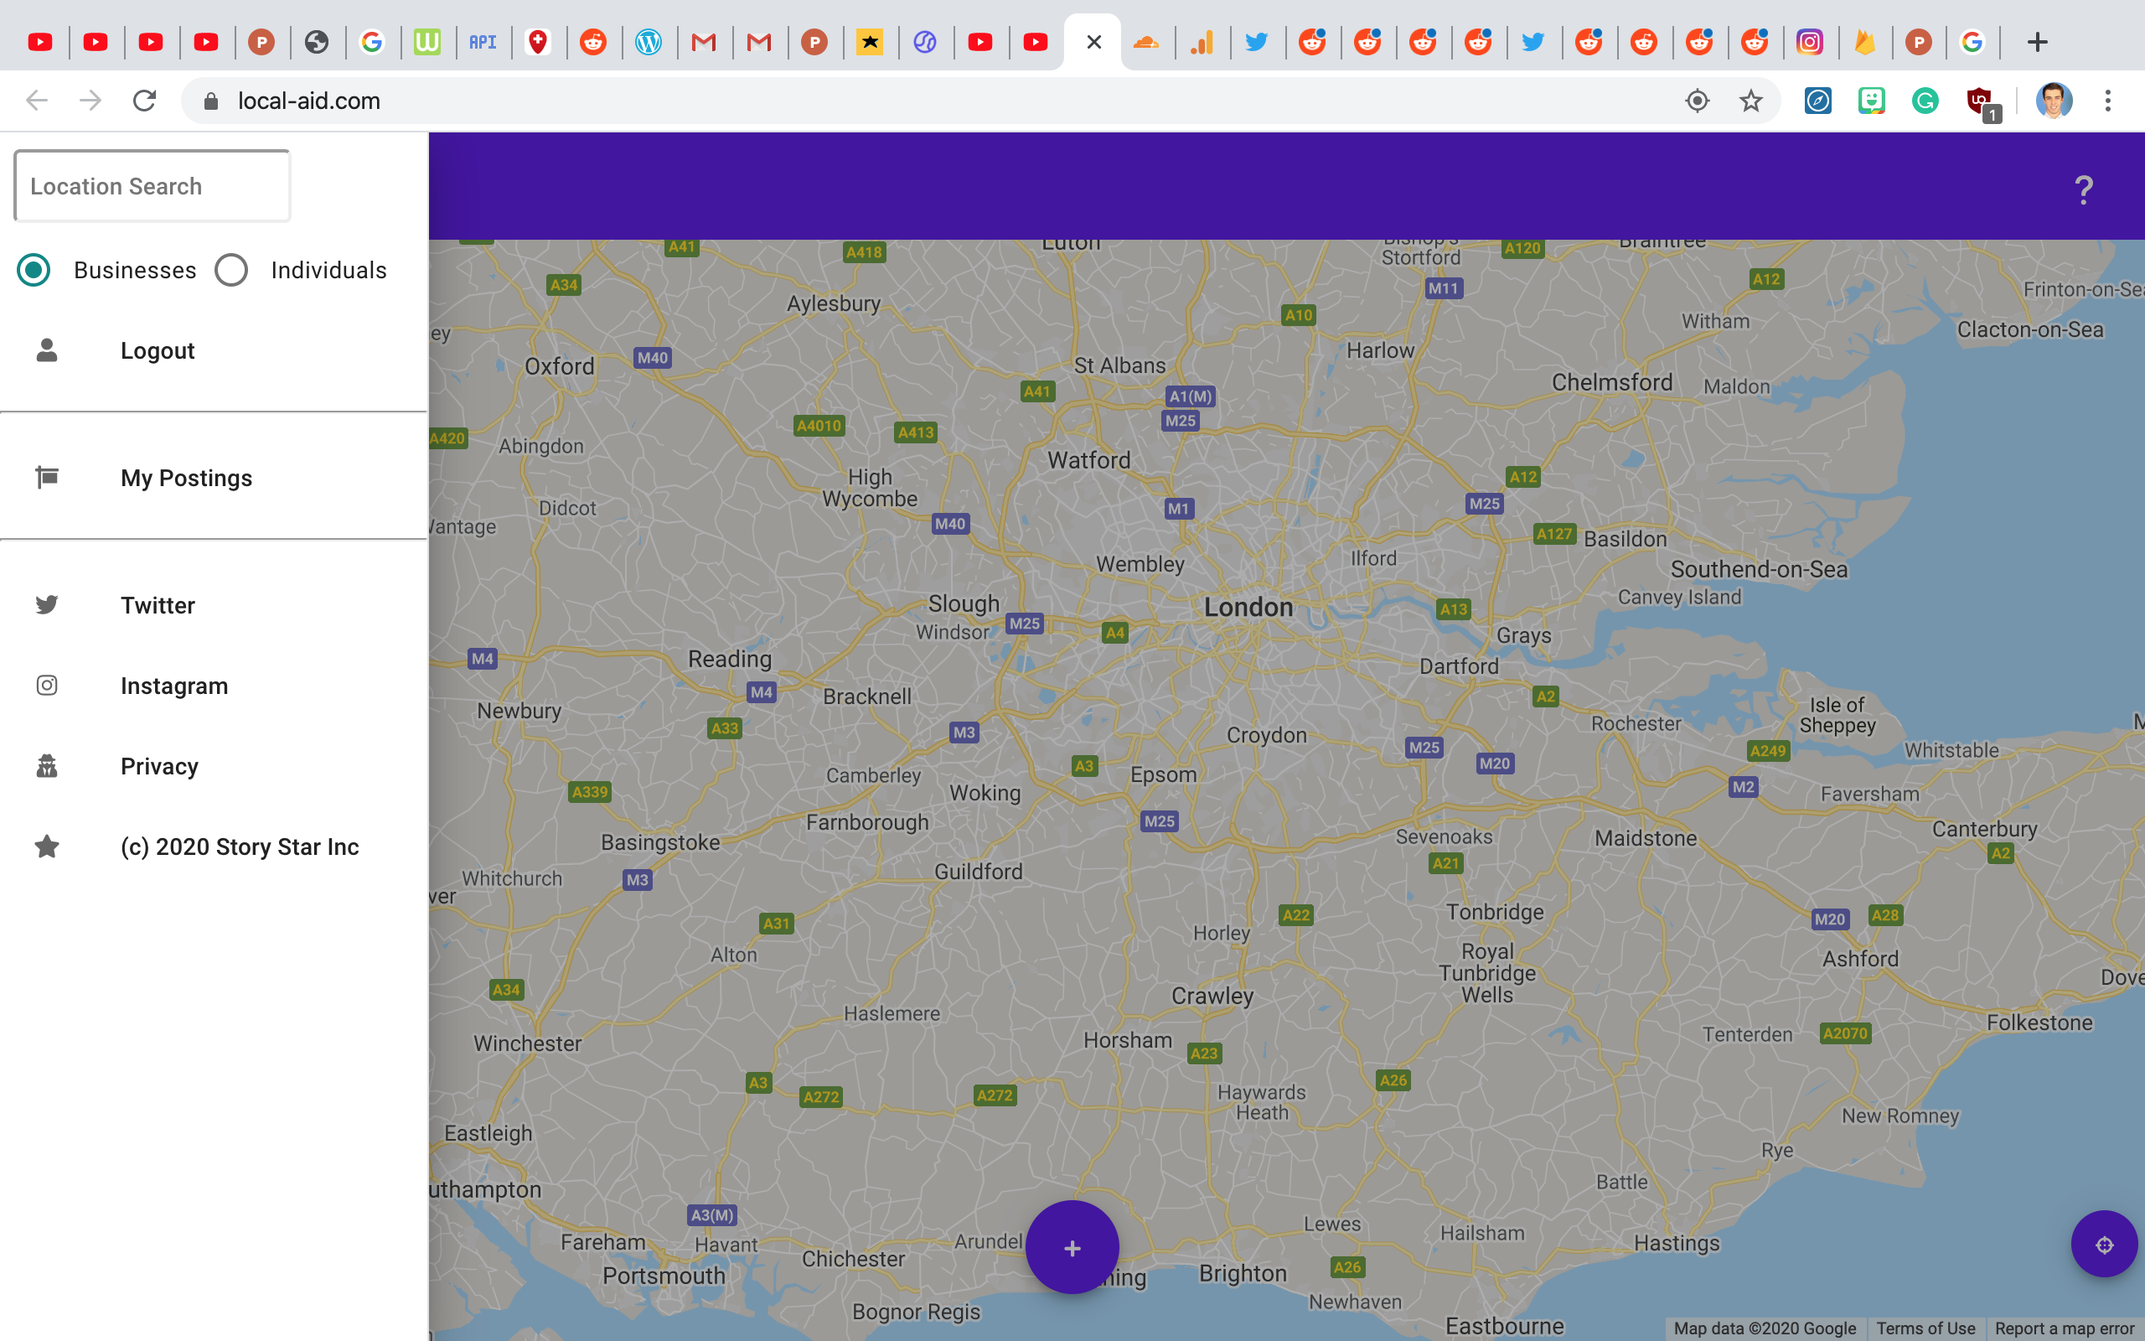This screenshot has width=2145, height=1341.
Task: Open the Grammarly extension icon
Action: [1925, 101]
